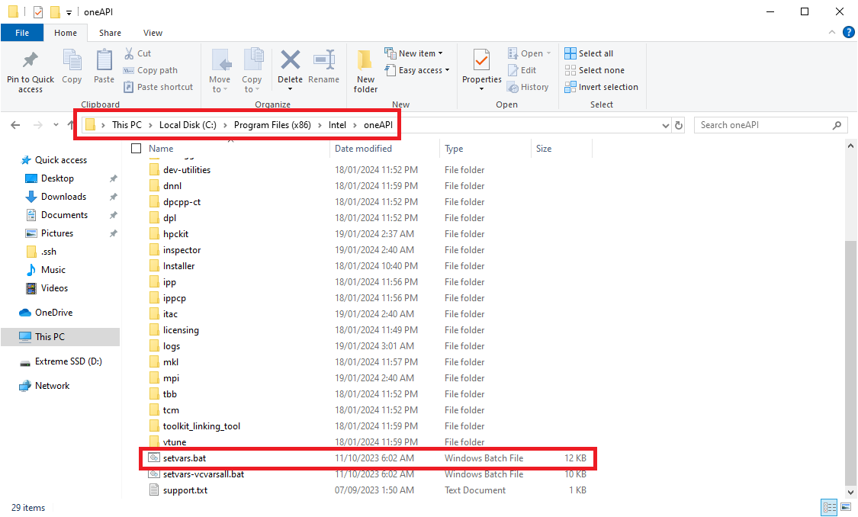Select the vtune folder row
The height and width of the screenshot is (517, 858).
pyautogui.click(x=367, y=442)
